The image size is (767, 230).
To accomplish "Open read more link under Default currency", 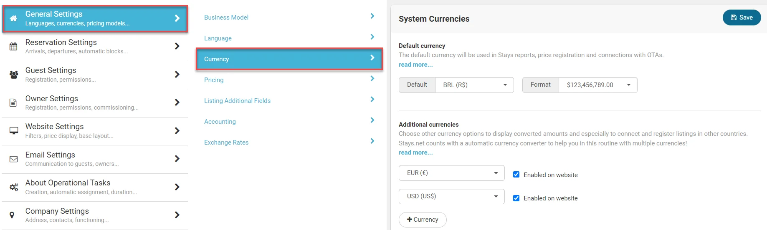I will [415, 65].
